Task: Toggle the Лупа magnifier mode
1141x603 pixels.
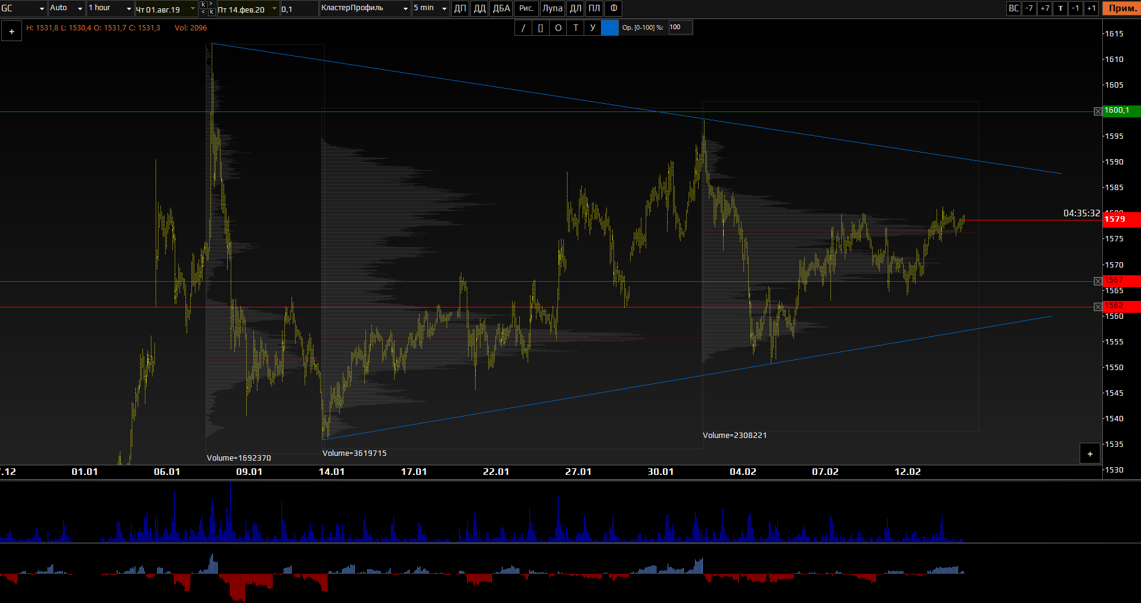Action: 552,8
